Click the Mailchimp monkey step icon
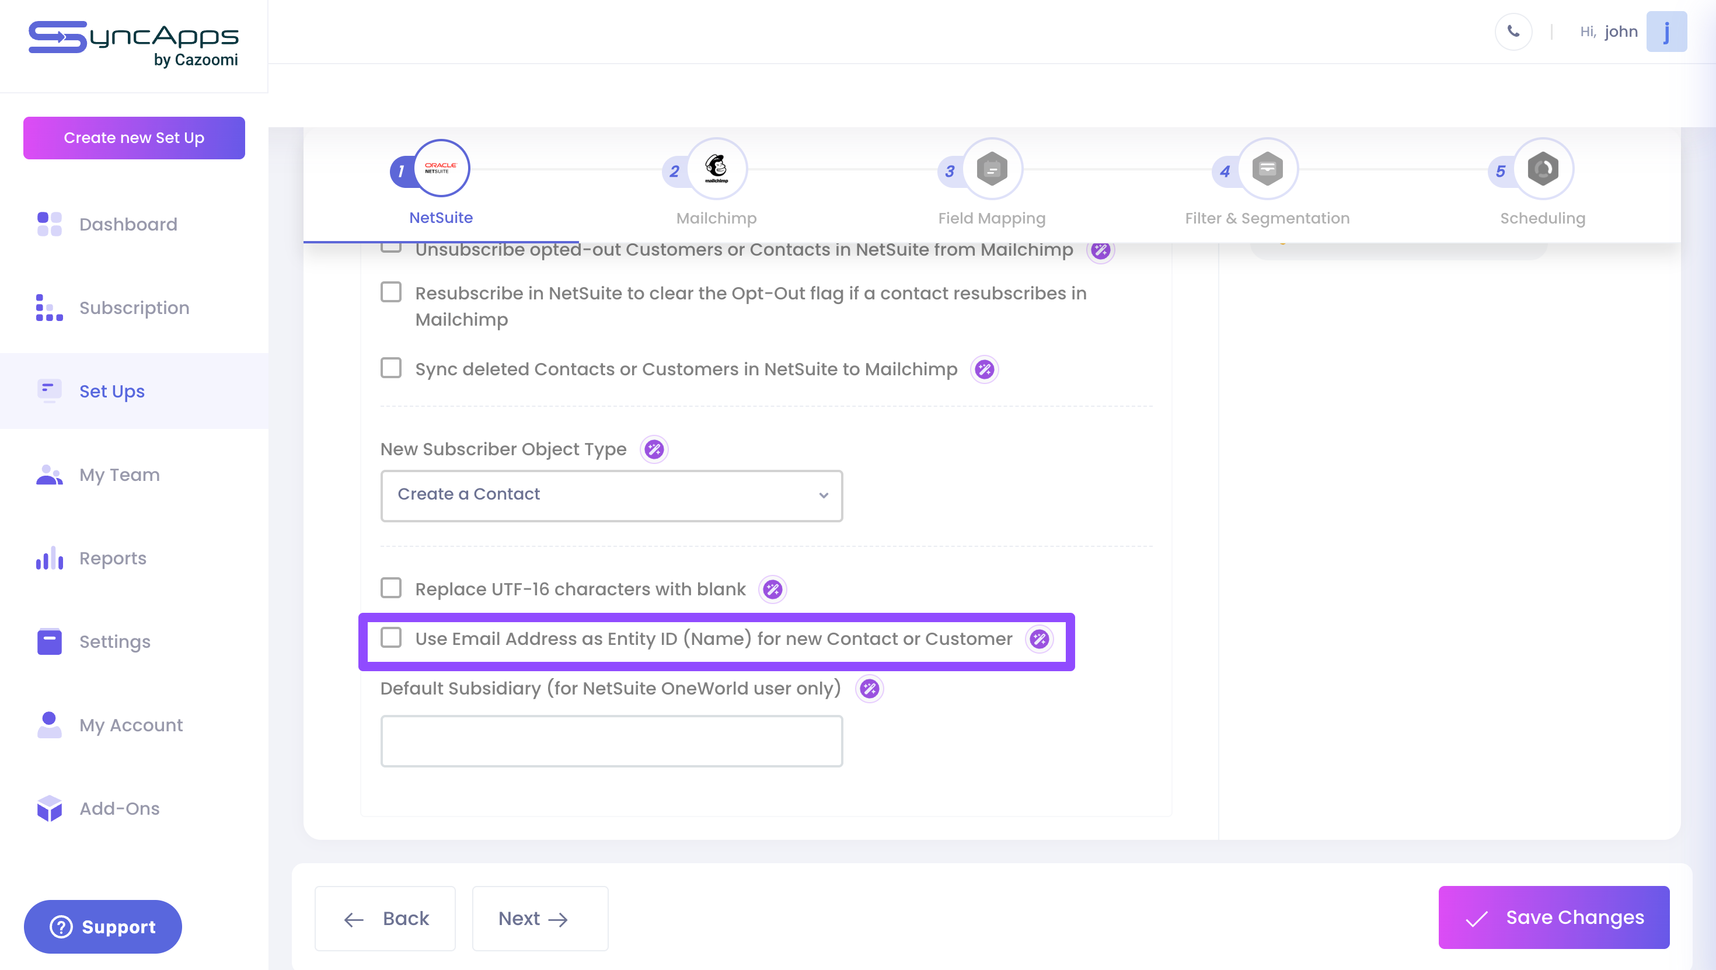 click(x=716, y=168)
